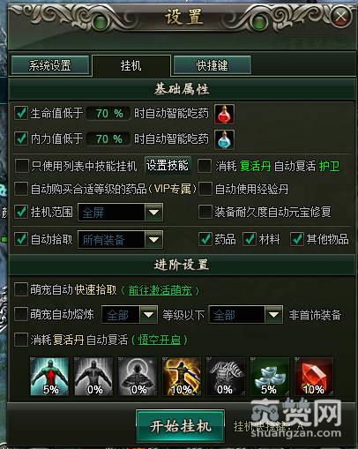Select the golden archer skill icon showing 10%
Viewport: 358px width, 449px height.
pos(182,376)
